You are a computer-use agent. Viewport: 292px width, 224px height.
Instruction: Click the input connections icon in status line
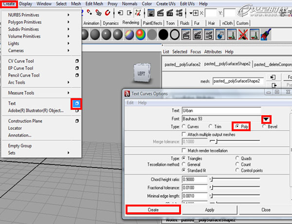[121, 13]
